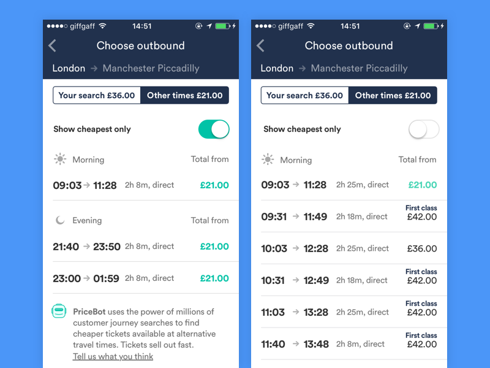This screenshot has height=368, width=490.
Task: Select the 23:00 to 01:59 train
Action: tap(140, 278)
